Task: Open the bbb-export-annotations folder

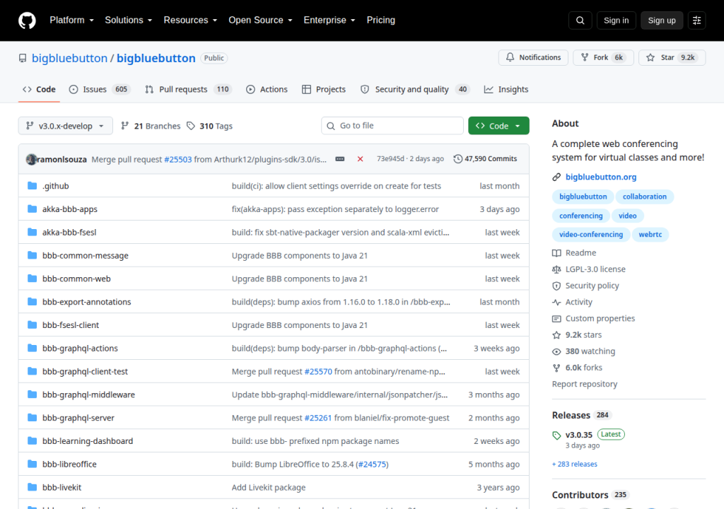Action: pos(87,302)
